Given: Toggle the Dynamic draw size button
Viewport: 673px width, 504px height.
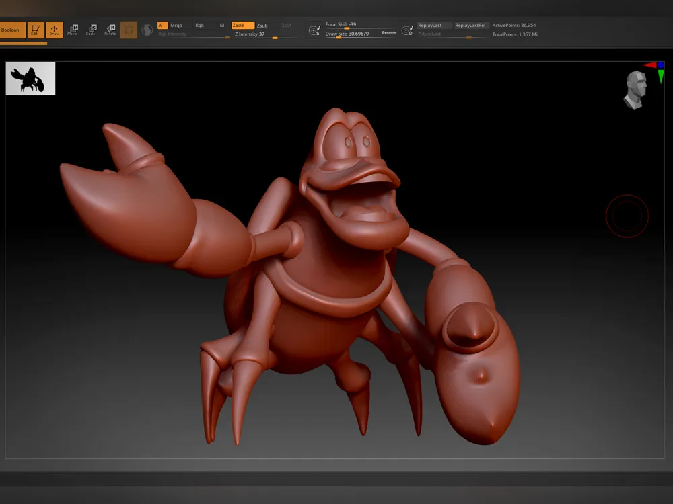Looking at the screenshot, I should pyautogui.click(x=389, y=32).
